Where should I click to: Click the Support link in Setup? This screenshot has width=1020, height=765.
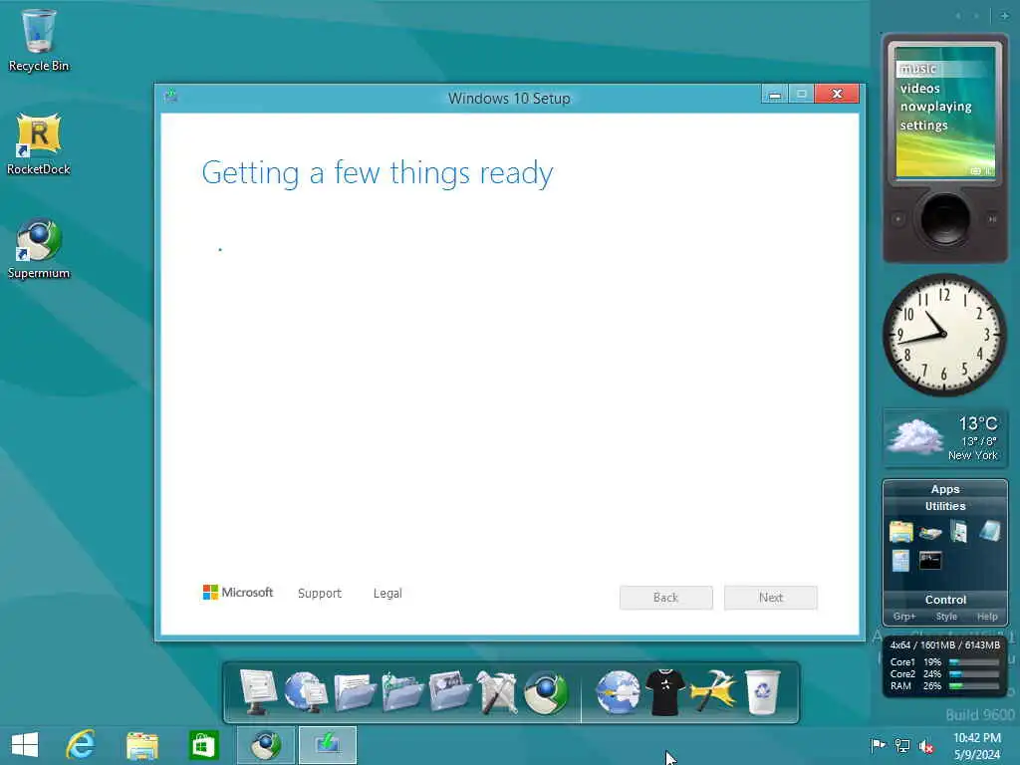pos(320,594)
